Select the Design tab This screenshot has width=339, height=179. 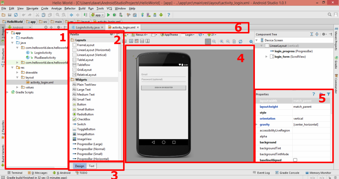[x=79, y=166]
